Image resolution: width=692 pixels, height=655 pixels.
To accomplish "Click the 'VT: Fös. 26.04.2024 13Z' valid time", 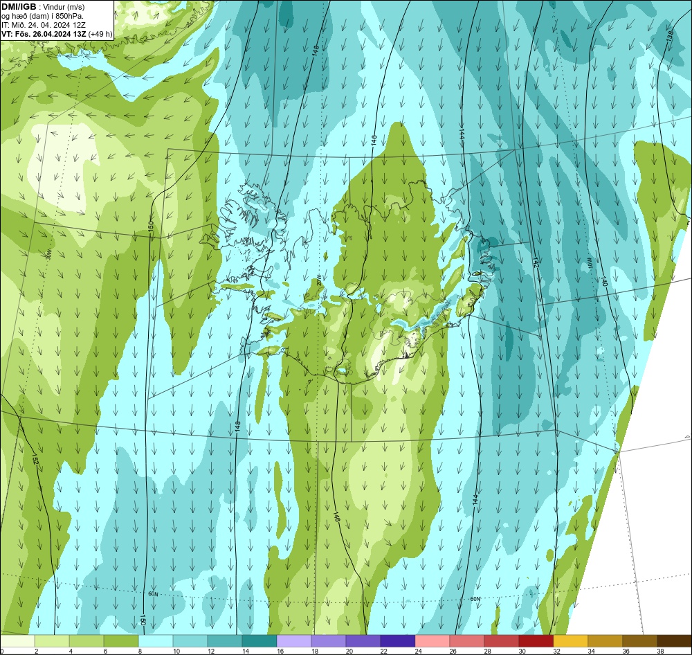I will (x=44, y=34).
